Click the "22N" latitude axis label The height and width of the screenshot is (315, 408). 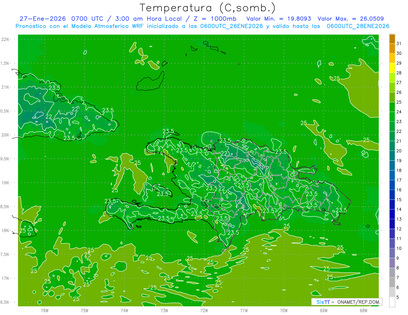tap(5, 39)
